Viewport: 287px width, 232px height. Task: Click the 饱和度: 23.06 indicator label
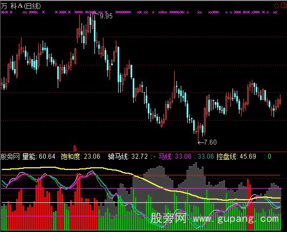(x=80, y=156)
